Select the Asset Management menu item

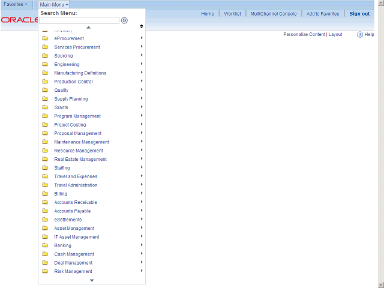[x=74, y=228]
